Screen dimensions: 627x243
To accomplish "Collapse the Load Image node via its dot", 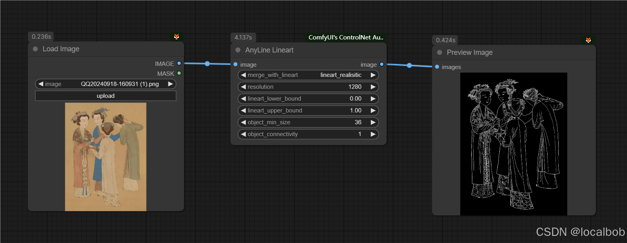I will pos(35,49).
